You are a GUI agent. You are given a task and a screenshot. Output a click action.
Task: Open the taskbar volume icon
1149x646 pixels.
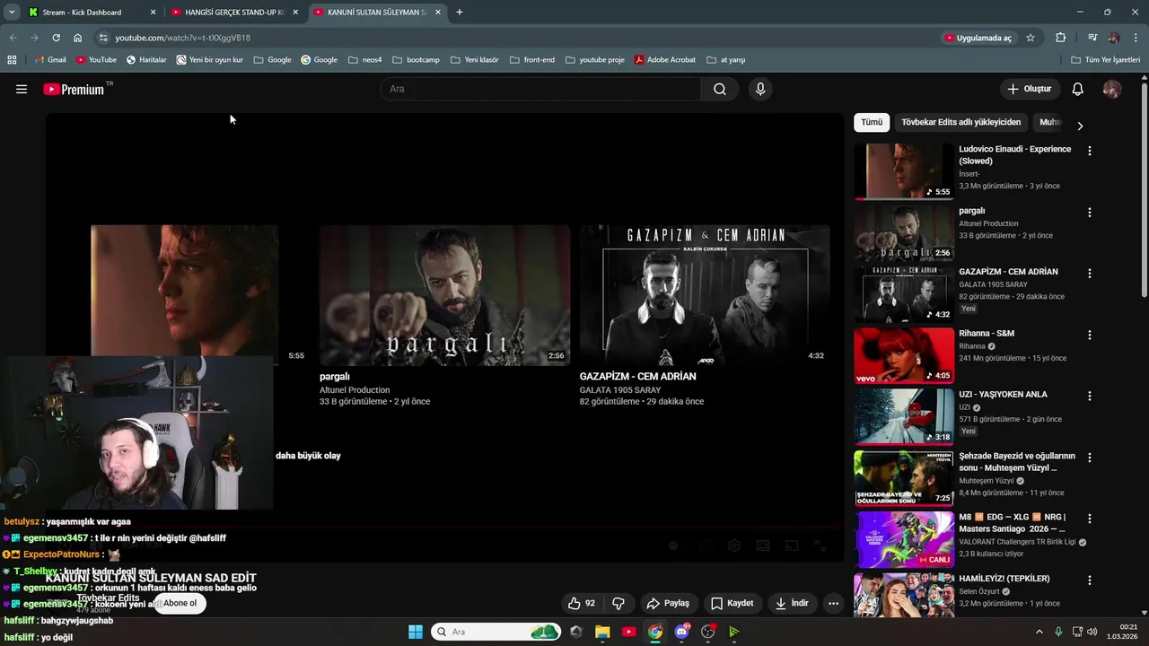(x=1092, y=632)
